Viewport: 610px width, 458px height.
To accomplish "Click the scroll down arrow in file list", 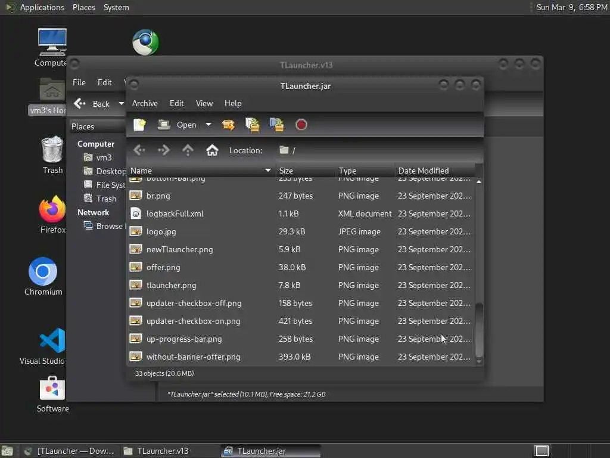I will pyautogui.click(x=479, y=361).
